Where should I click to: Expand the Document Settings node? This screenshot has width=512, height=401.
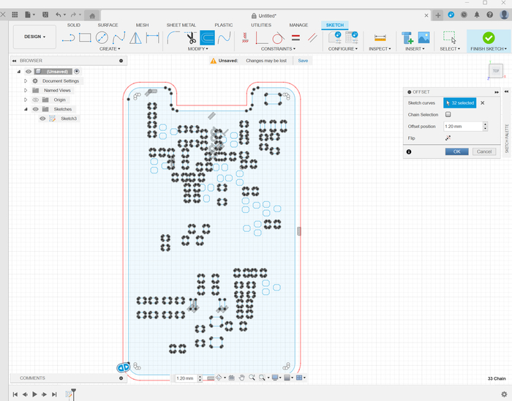[x=26, y=80]
